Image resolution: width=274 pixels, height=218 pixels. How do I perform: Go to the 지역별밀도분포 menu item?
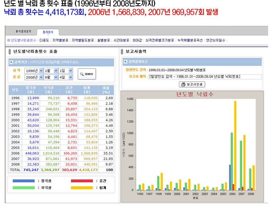[x=83, y=40]
